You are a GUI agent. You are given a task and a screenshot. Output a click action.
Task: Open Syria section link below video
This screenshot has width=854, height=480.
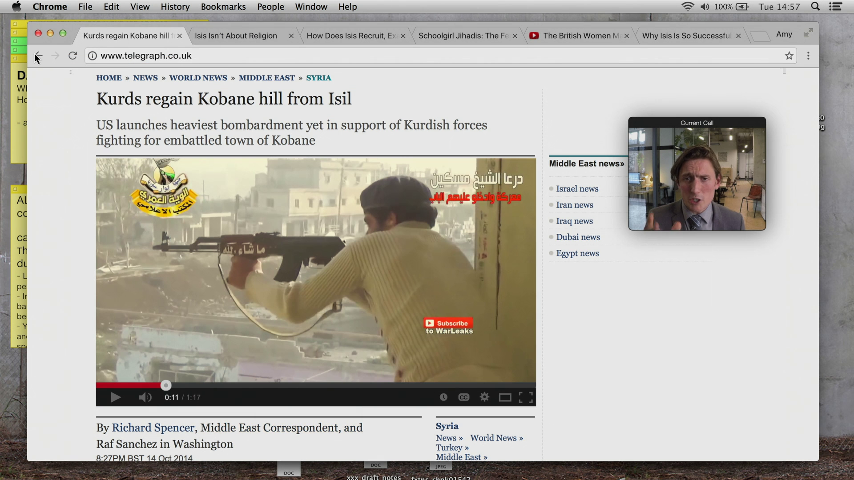point(447,426)
